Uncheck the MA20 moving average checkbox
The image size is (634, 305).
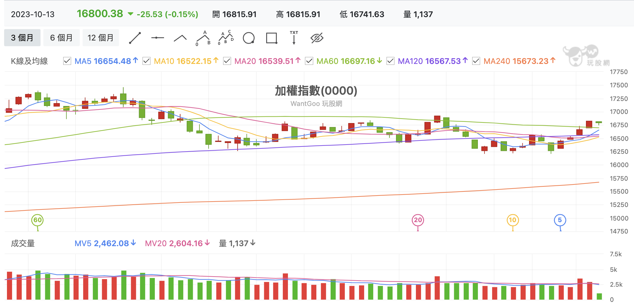point(227,61)
